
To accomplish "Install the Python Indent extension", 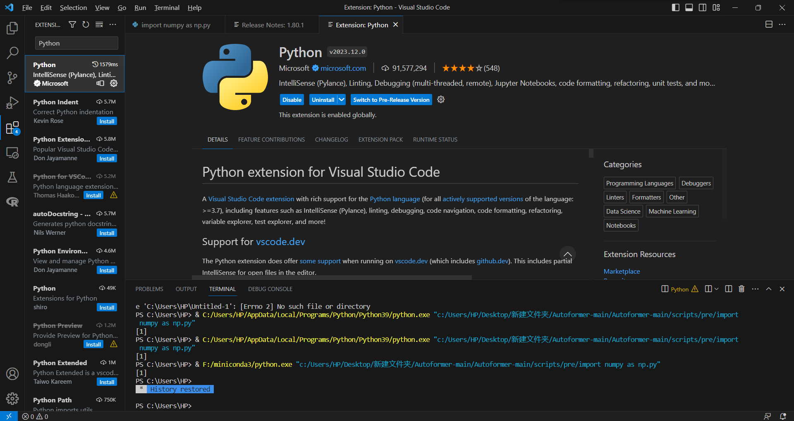I will point(107,121).
